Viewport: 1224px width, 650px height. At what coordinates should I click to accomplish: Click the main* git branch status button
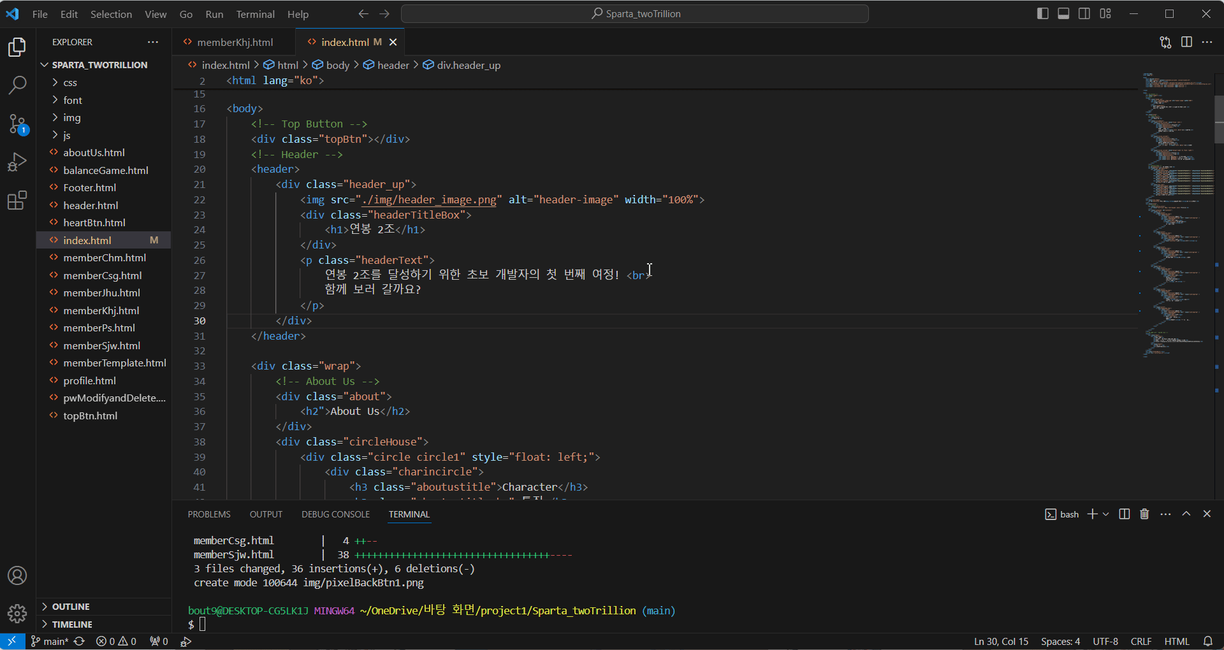50,642
